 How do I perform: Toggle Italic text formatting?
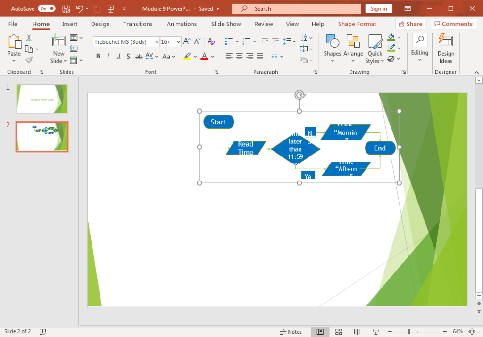click(x=108, y=57)
